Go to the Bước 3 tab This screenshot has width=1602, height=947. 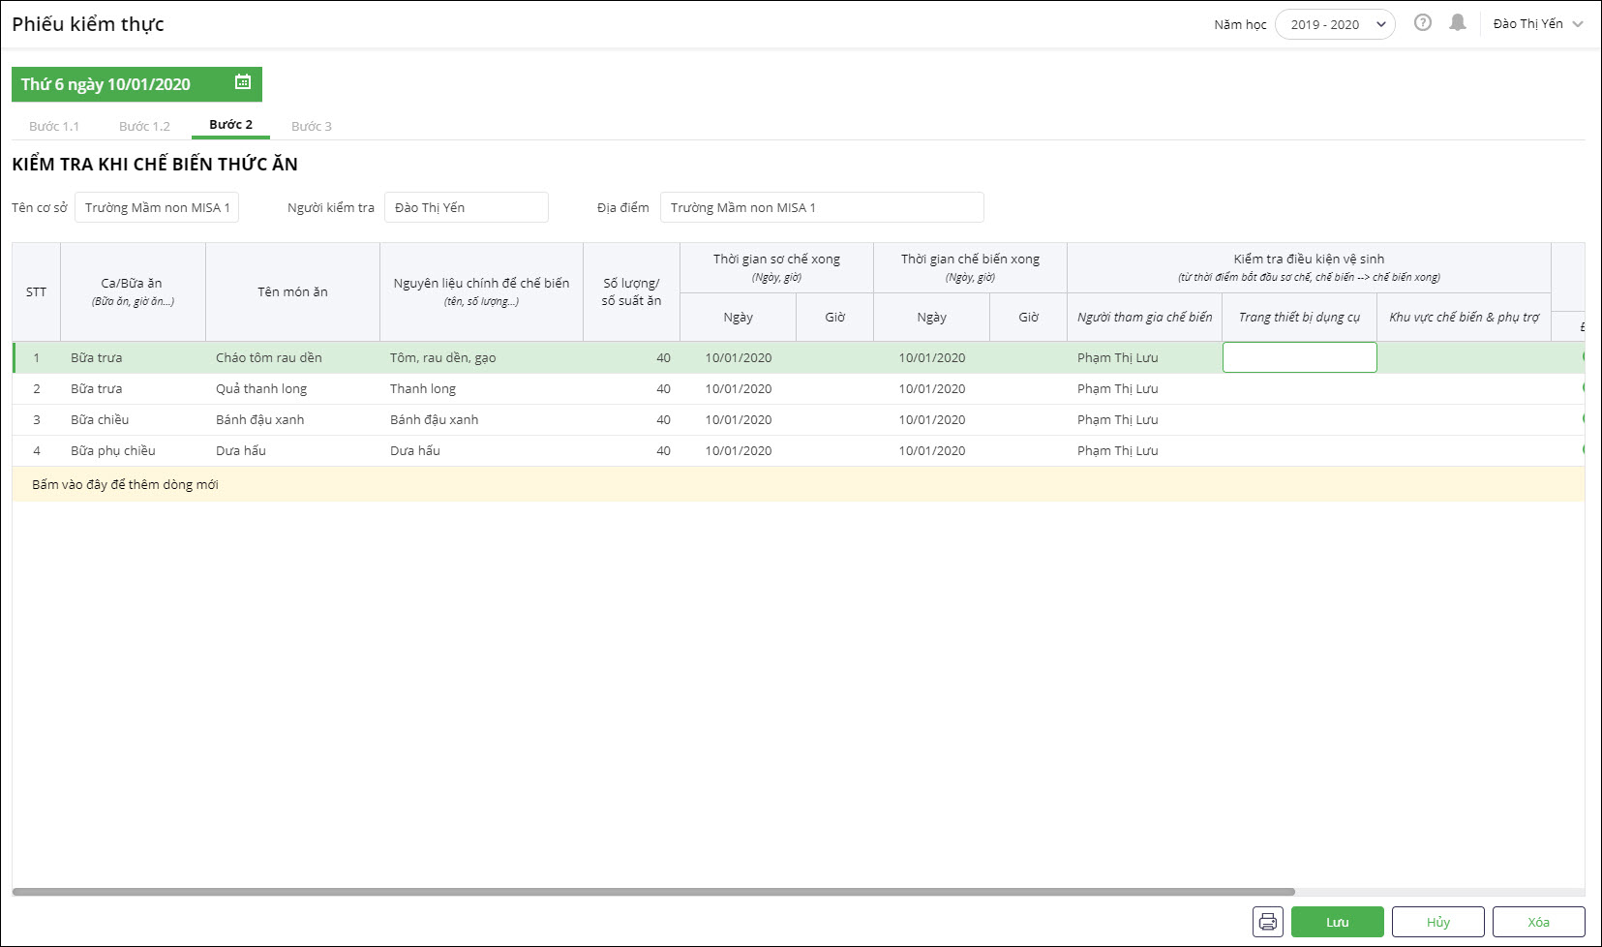coord(311,126)
